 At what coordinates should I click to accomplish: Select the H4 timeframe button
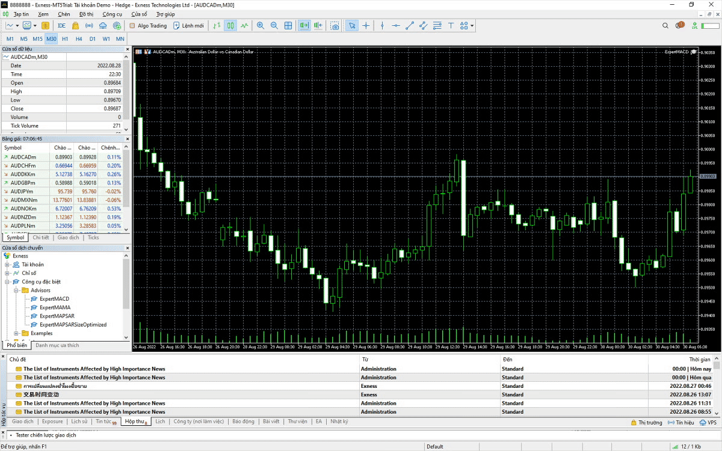coord(79,39)
